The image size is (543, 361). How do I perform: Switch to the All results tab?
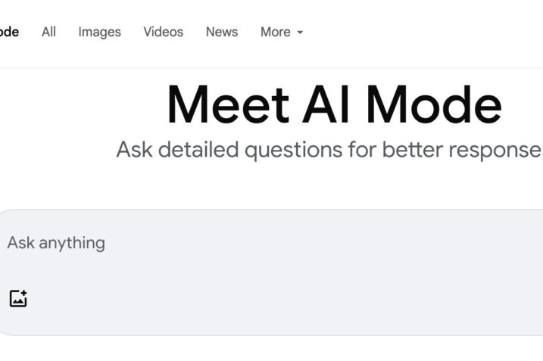(48, 32)
